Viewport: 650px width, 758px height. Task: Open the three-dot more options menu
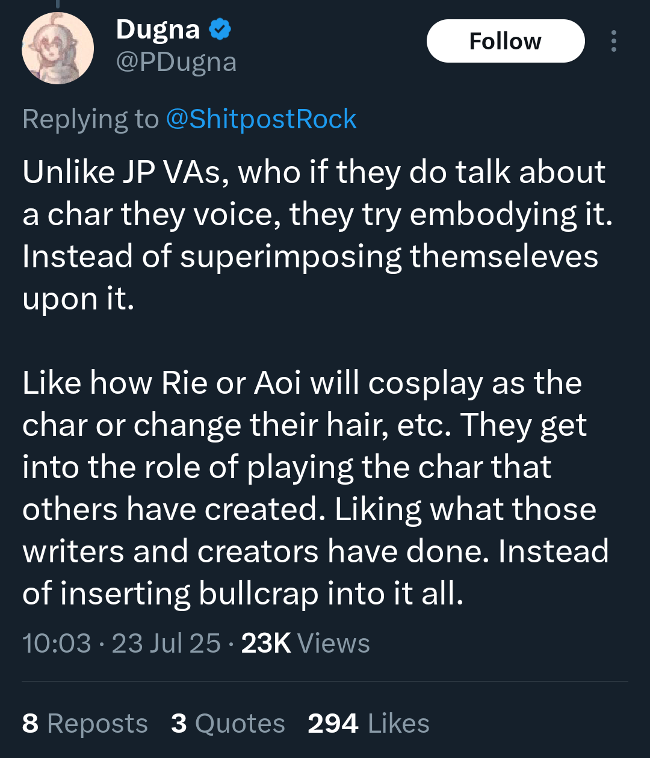click(613, 41)
